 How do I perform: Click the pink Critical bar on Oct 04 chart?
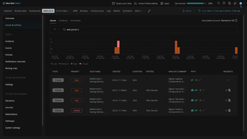[118, 44]
